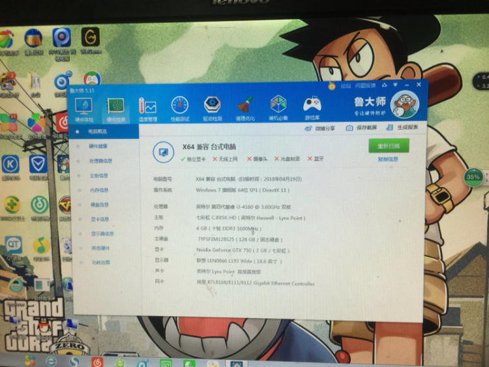Open the black WeGame desktop shortcut
Image resolution: width=489 pixels, height=367 pixels.
click(x=91, y=40)
